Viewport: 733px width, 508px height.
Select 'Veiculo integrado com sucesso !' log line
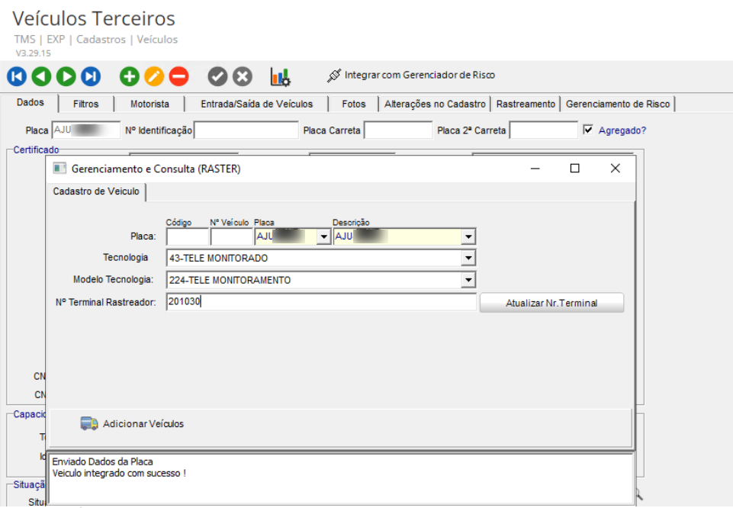point(119,474)
